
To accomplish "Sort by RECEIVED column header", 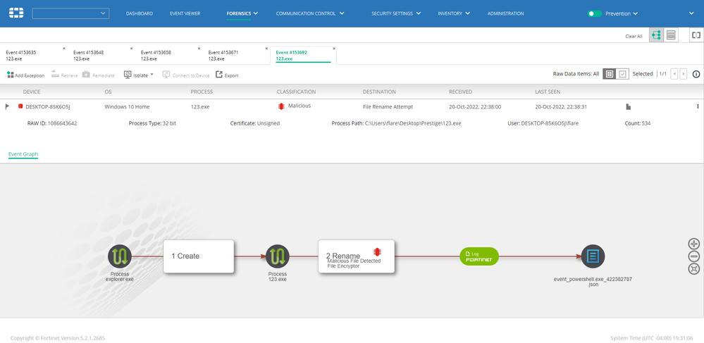I will click(461, 92).
